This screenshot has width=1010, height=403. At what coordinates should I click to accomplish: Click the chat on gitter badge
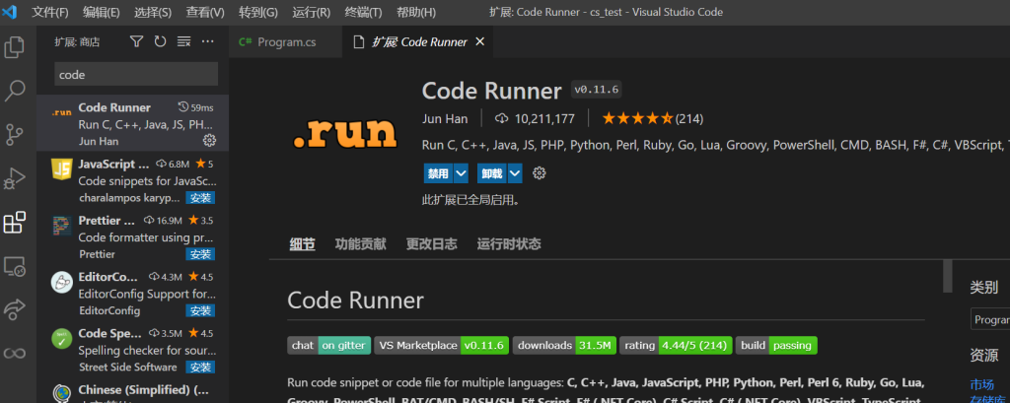click(329, 345)
